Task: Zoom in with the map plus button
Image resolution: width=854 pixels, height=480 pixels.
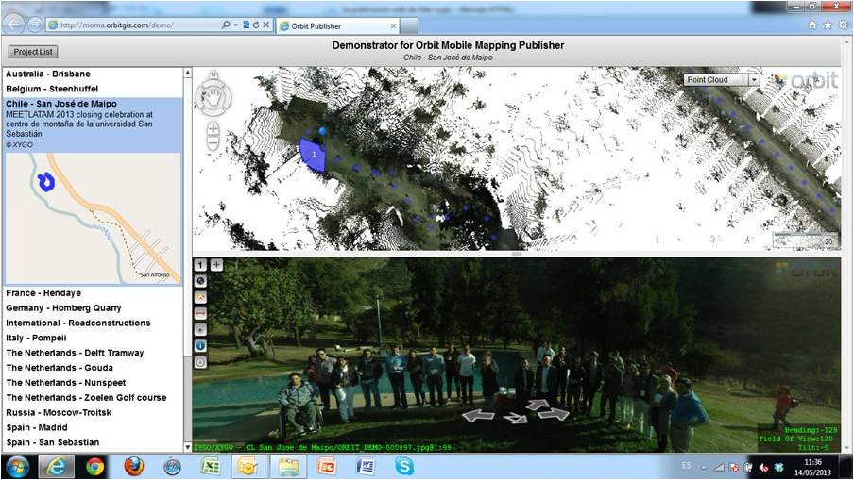Action: click(x=213, y=128)
